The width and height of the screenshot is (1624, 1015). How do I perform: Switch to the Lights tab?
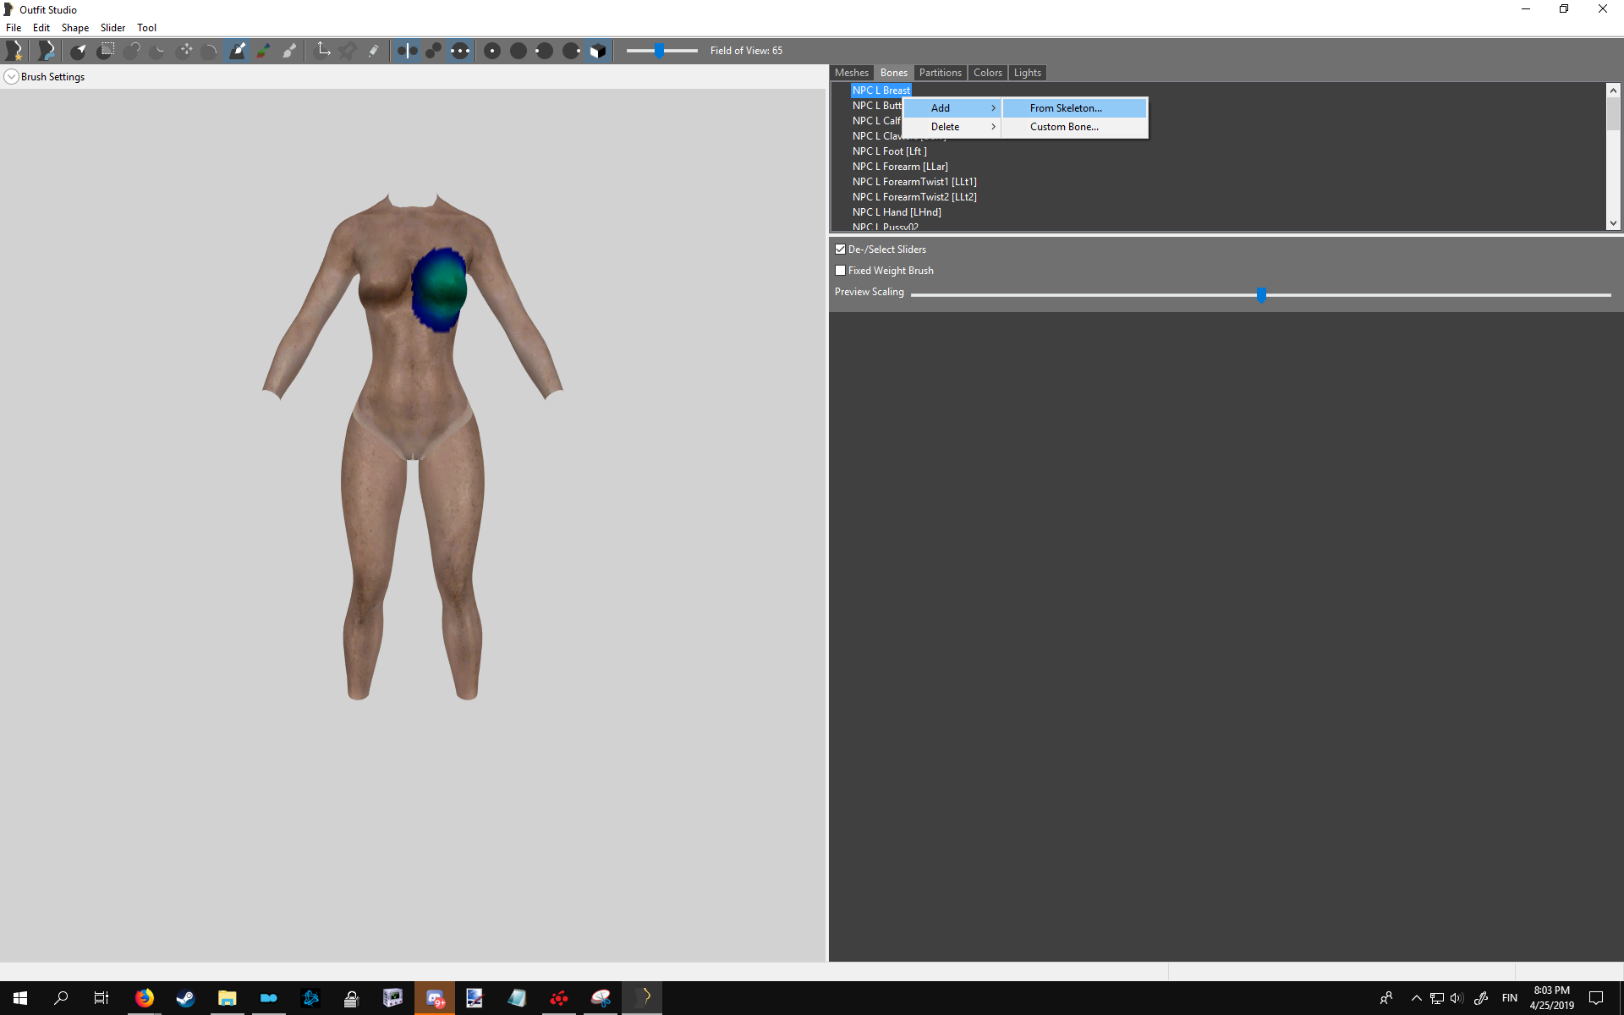point(1028,73)
